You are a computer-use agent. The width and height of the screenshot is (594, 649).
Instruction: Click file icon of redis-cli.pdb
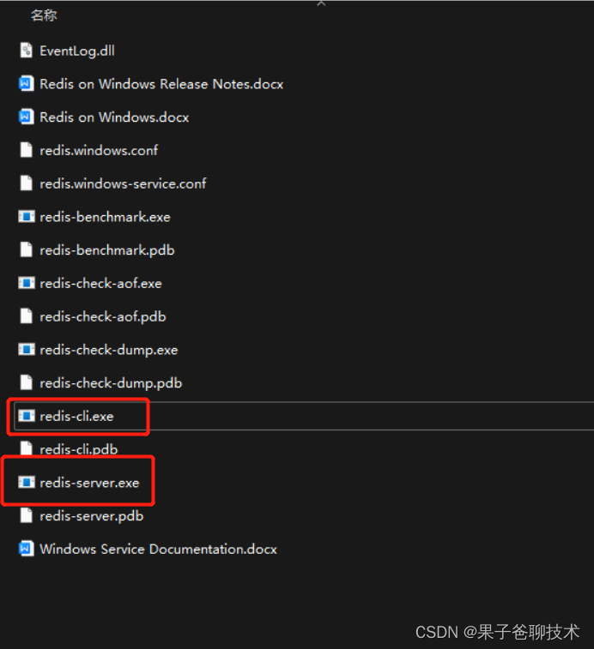pos(27,448)
